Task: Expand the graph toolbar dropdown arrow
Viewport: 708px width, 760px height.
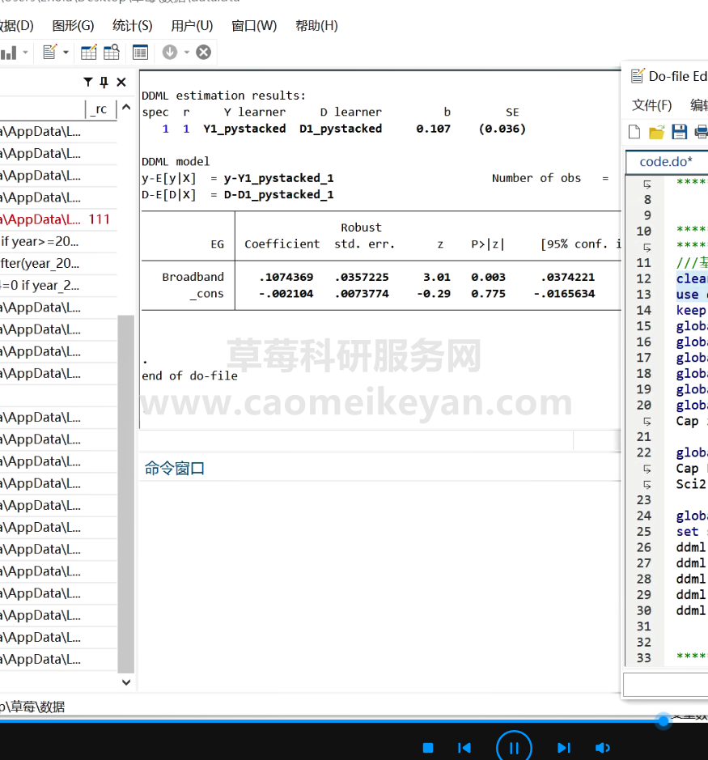Action: pyautogui.click(x=25, y=53)
